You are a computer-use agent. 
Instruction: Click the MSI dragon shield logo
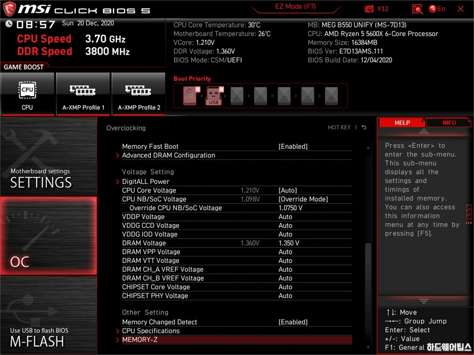coord(9,9)
